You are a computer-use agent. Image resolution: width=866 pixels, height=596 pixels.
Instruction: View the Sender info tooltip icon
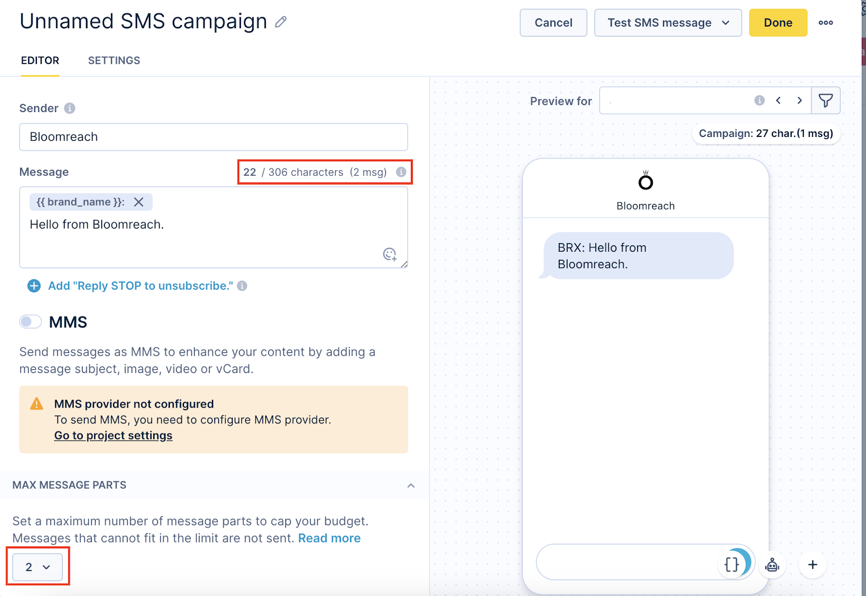69,108
